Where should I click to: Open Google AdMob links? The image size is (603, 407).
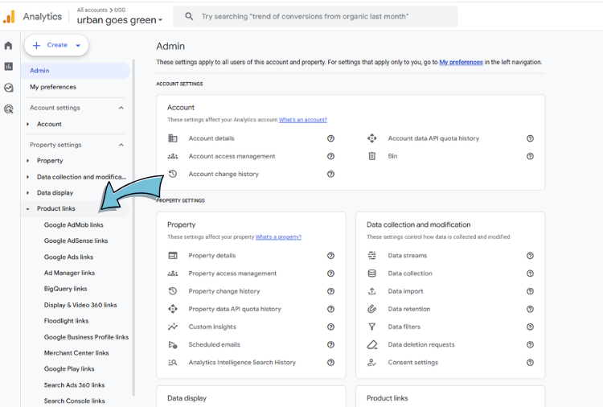[x=73, y=224]
